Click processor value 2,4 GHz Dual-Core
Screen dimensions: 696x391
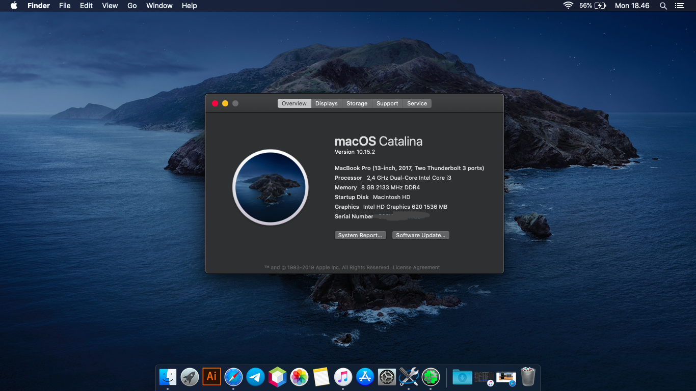(409, 178)
